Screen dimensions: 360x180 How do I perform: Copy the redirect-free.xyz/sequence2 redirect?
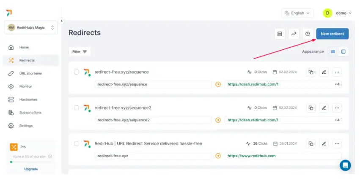(311, 108)
